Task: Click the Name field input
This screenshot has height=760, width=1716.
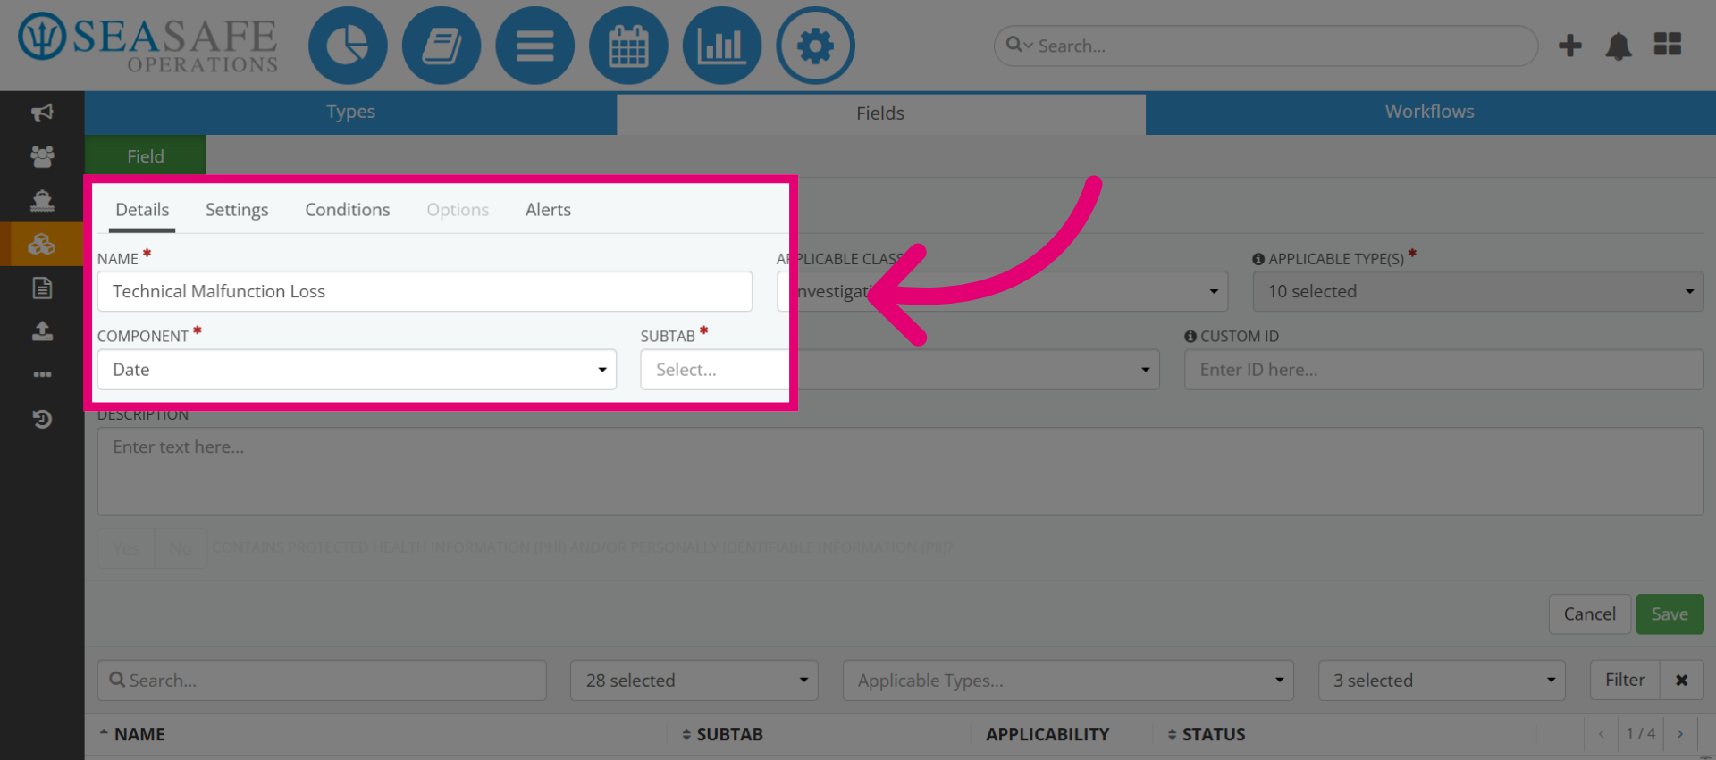Action: tap(425, 292)
